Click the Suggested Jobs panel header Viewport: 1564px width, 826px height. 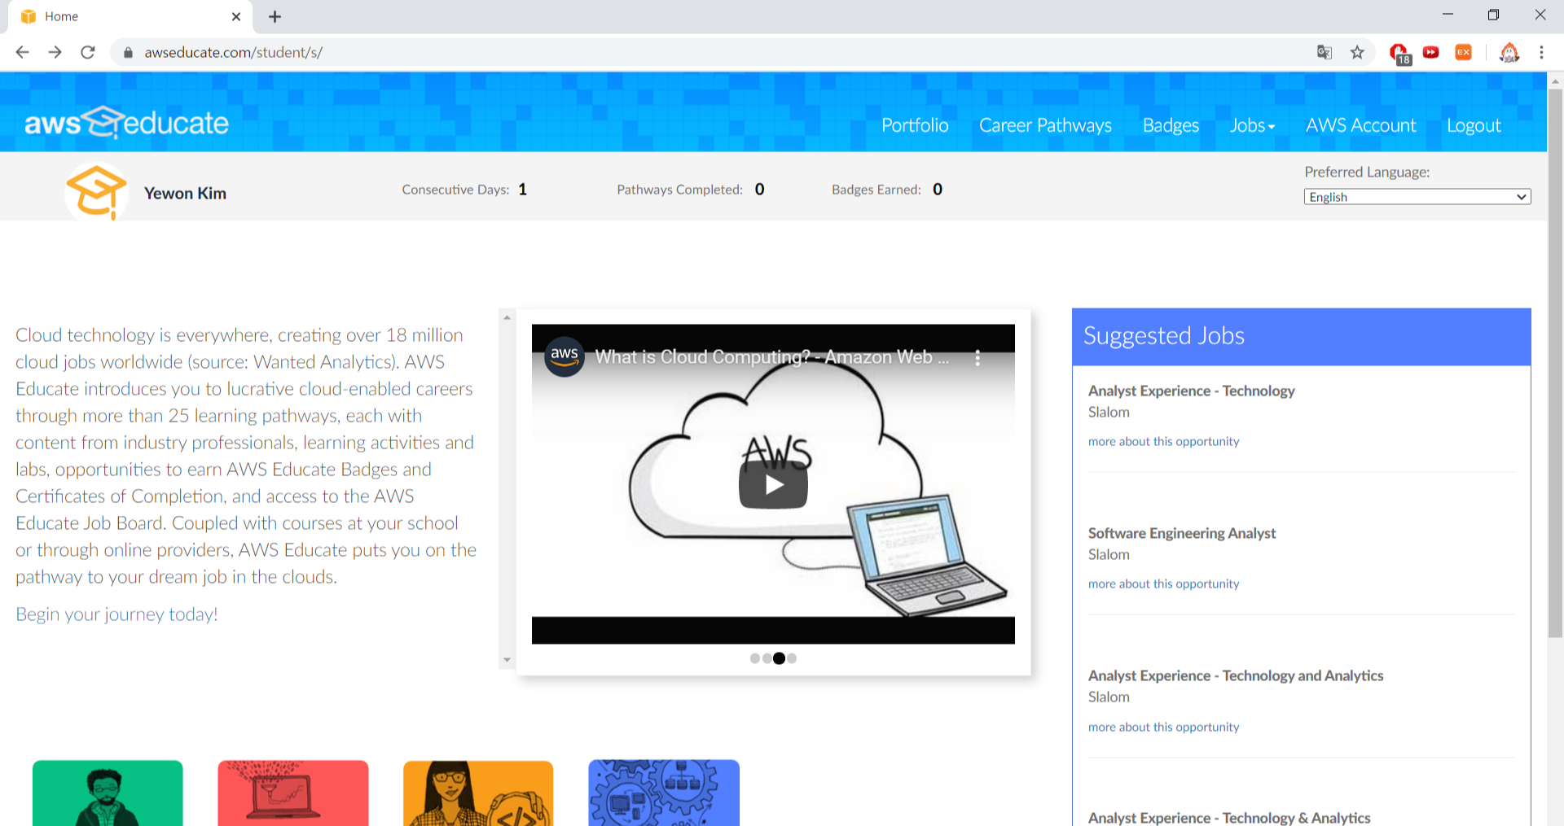tap(1301, 336)
